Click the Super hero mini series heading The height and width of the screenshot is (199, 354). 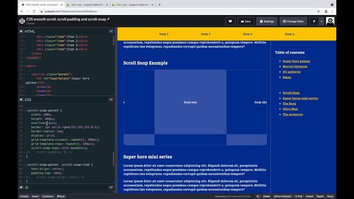coord(148,156)
